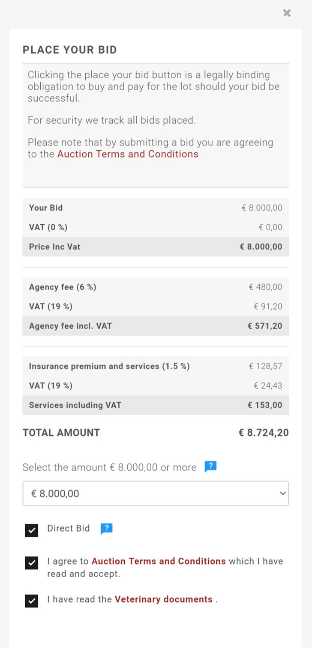312x648 pixels.
Task: Toggle the Direct Bid checkbox
Action: tap(32, 530)
